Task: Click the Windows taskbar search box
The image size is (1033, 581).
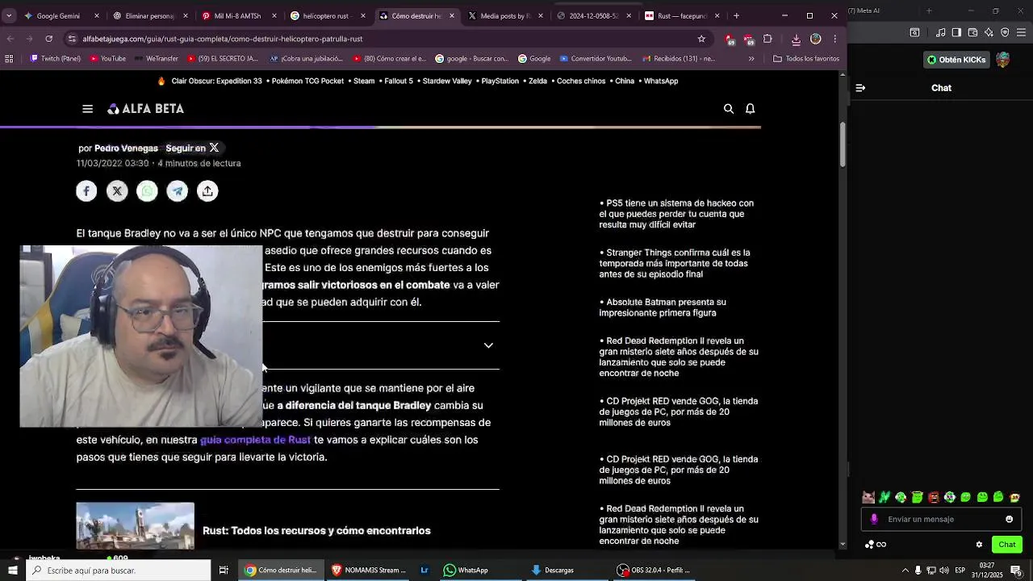Action: pos(119,571)
